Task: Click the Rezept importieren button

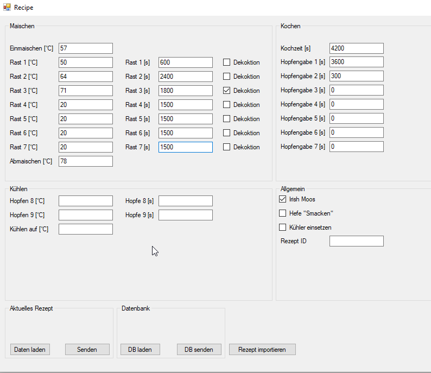Action: (262, 350)
